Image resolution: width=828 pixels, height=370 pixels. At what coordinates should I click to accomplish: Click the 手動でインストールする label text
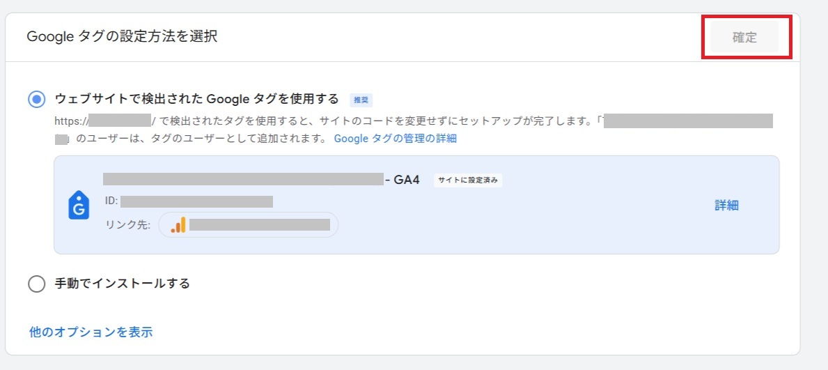click(122, 284)
